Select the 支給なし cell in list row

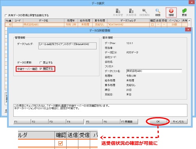(100, 25)
